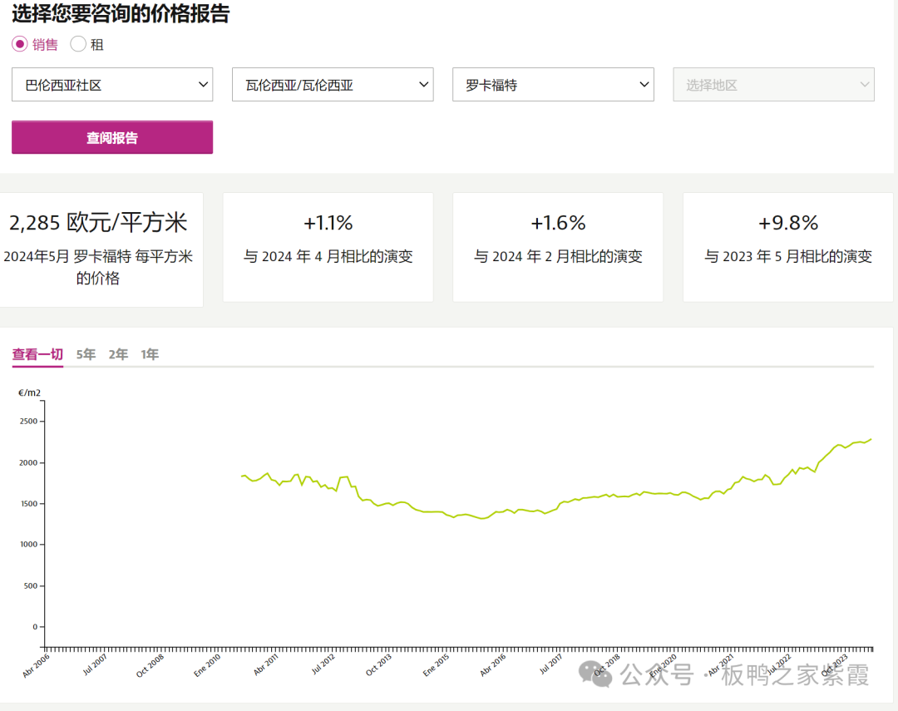Show the 5年 chart range
Image resolution: width=898 pixels, height=711 pixels.
point(86,354)
